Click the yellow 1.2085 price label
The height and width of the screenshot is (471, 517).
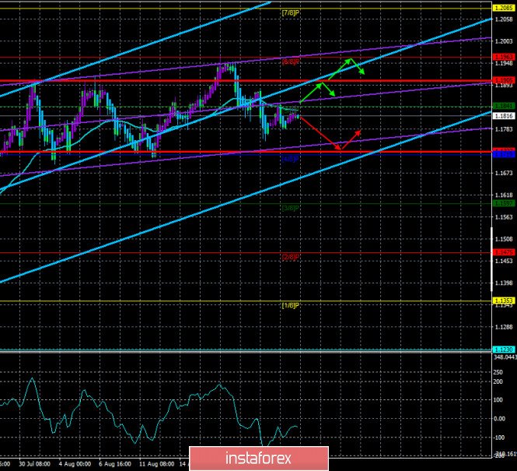(x=504, y=8)
